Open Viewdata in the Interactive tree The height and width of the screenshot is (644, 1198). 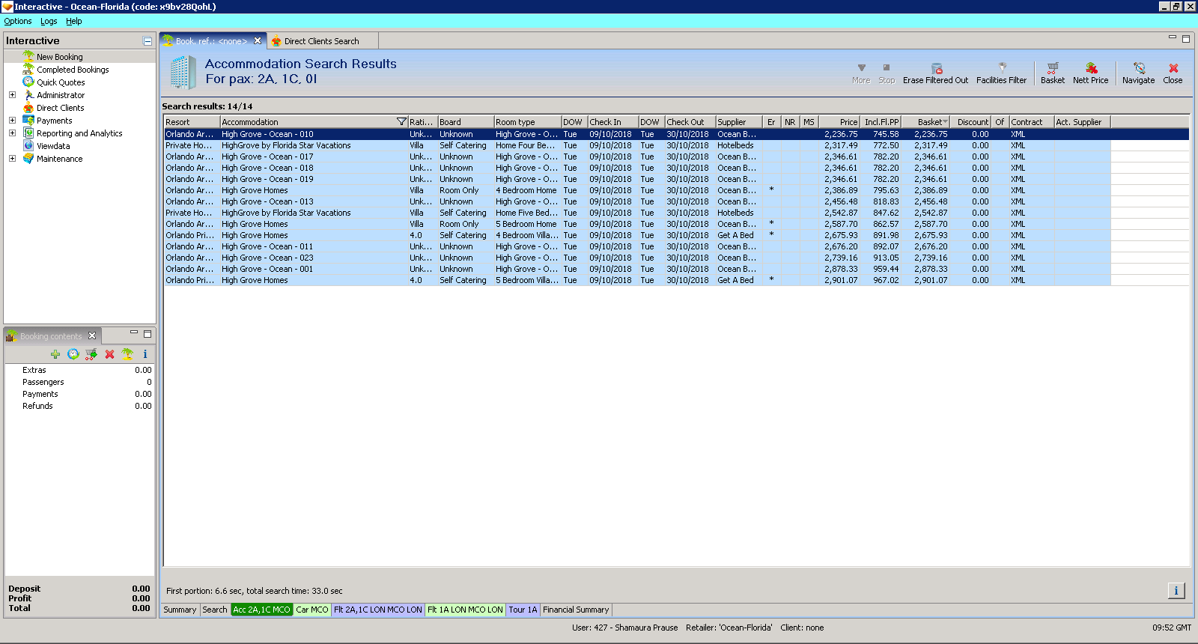click(x=53, y=146)
